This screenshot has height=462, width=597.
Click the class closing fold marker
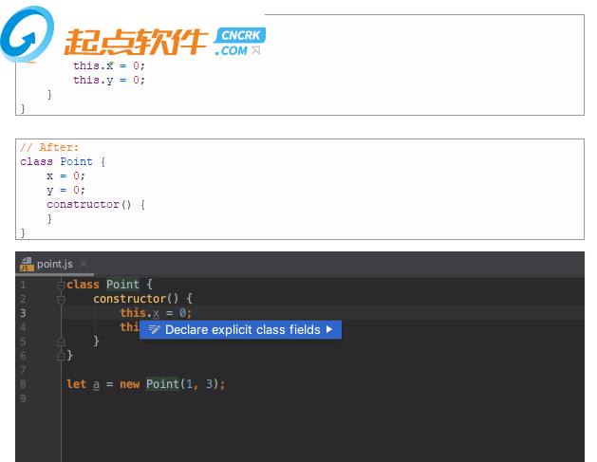pos(61,356)
